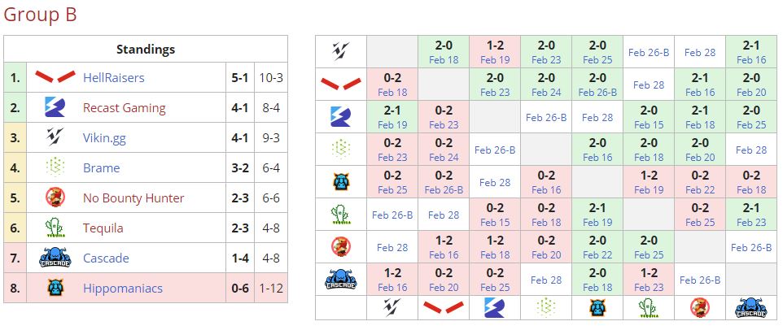Click the Recast Gaming logo in Standings
This screenshot has width=783, height=330.
[55, 108]
